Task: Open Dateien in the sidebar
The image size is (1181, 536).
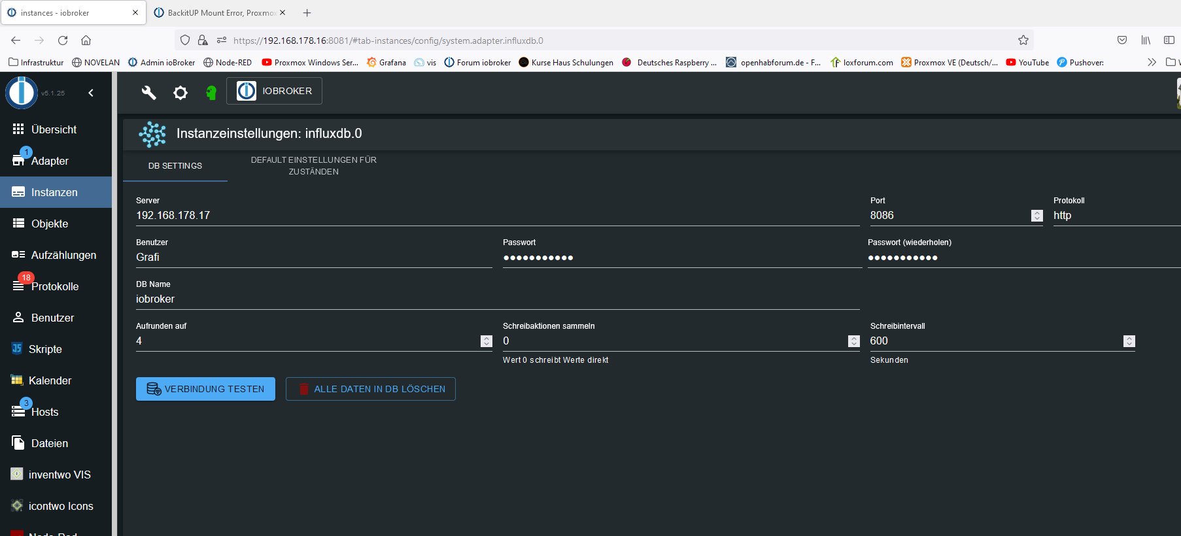Action: pos(56,443)
